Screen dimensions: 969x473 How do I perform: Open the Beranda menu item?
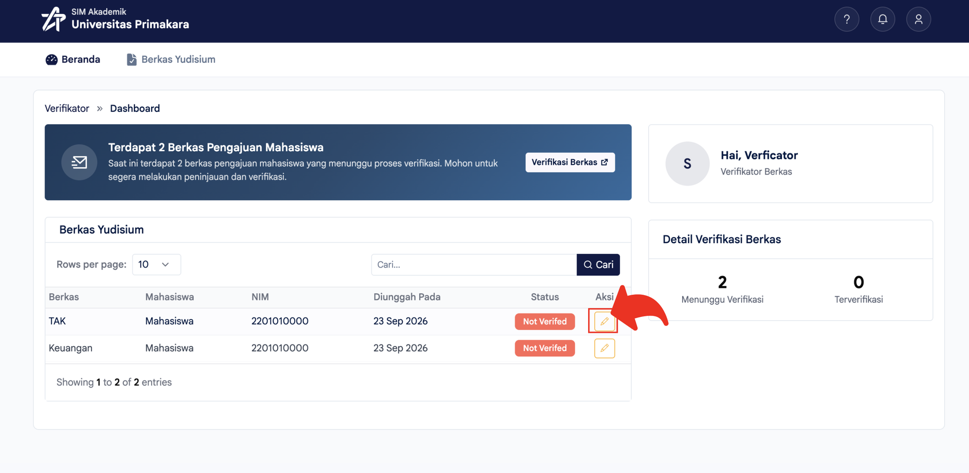(73, 60)
